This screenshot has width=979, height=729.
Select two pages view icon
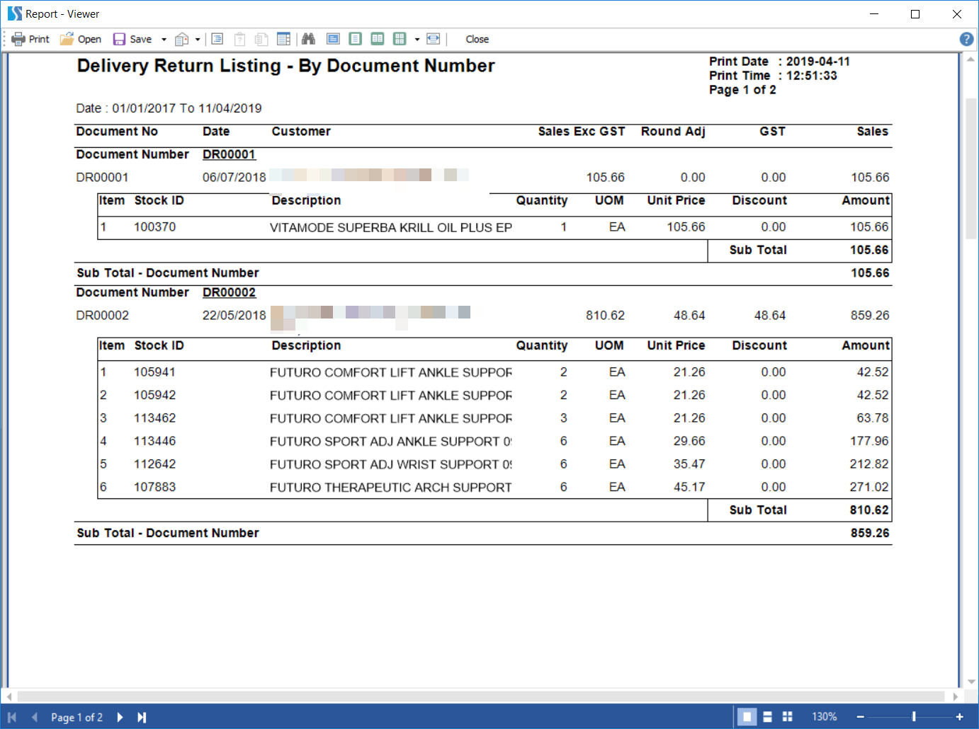click(x=378, y=39)
